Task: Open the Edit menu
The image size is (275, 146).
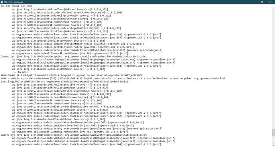Action: click(8, 6)
